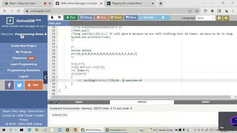
Task: Create a new file with the file icon
Action: coord(52,17)
